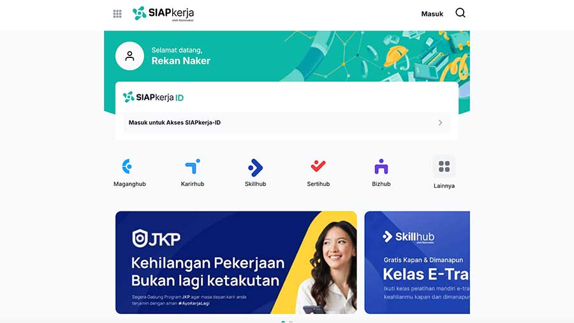Launch the Skillhub icon
The height and width of the screenshot is (323, 574).
click(256, 168)
